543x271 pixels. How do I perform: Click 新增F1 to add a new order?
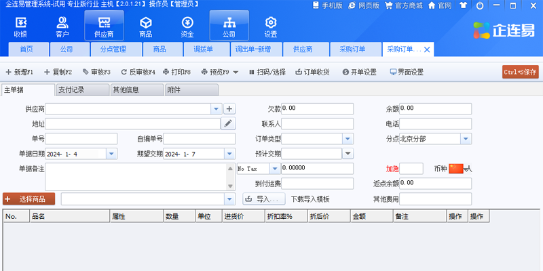(20, 72)
